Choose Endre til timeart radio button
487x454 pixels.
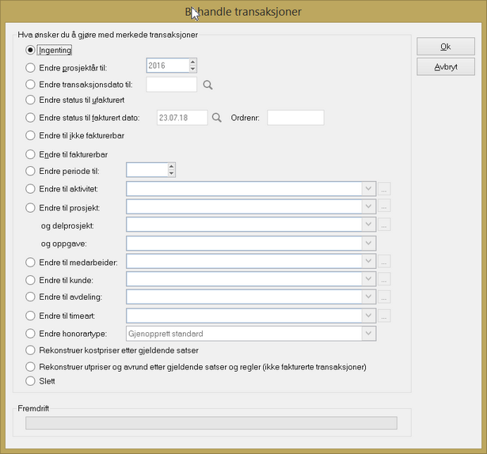(x=30, y=316)
